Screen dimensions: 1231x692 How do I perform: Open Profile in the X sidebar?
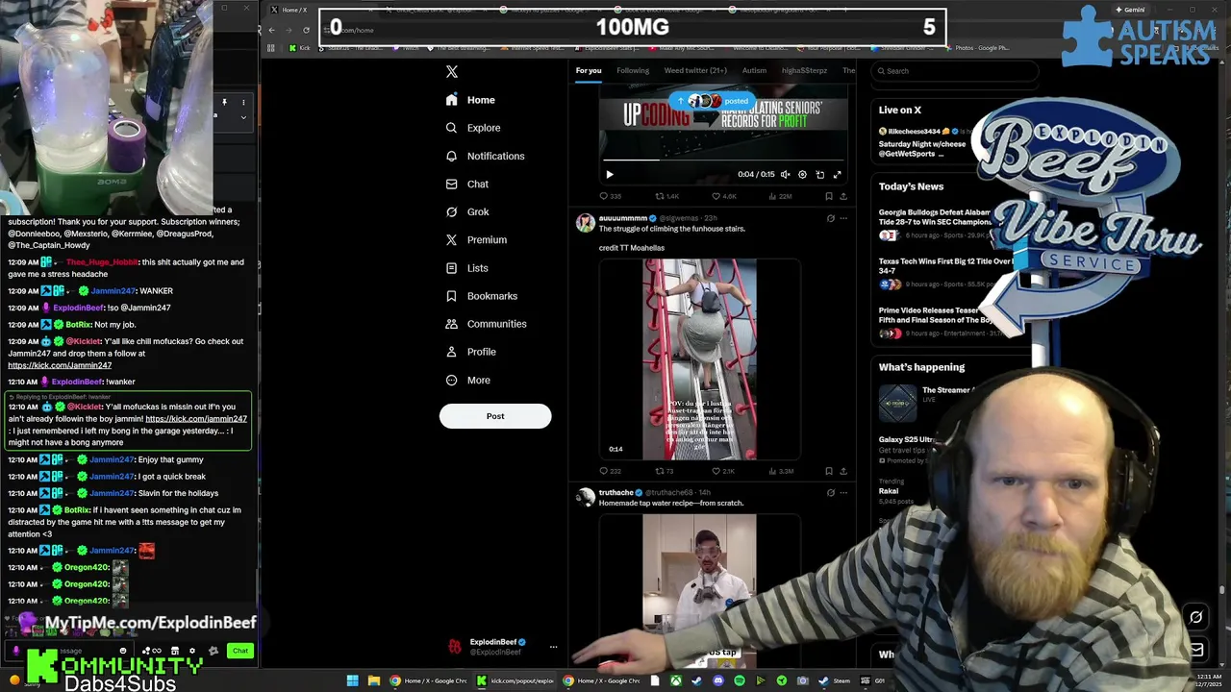(x=471, y=352)
